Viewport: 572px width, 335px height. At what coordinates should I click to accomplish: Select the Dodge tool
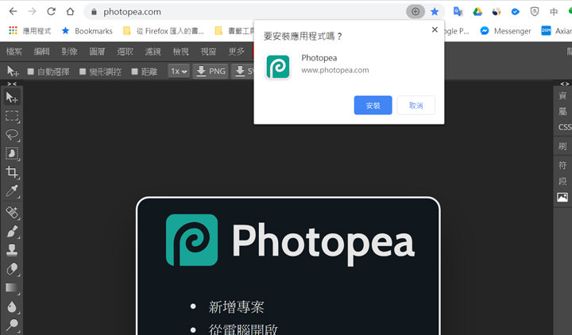12,325
